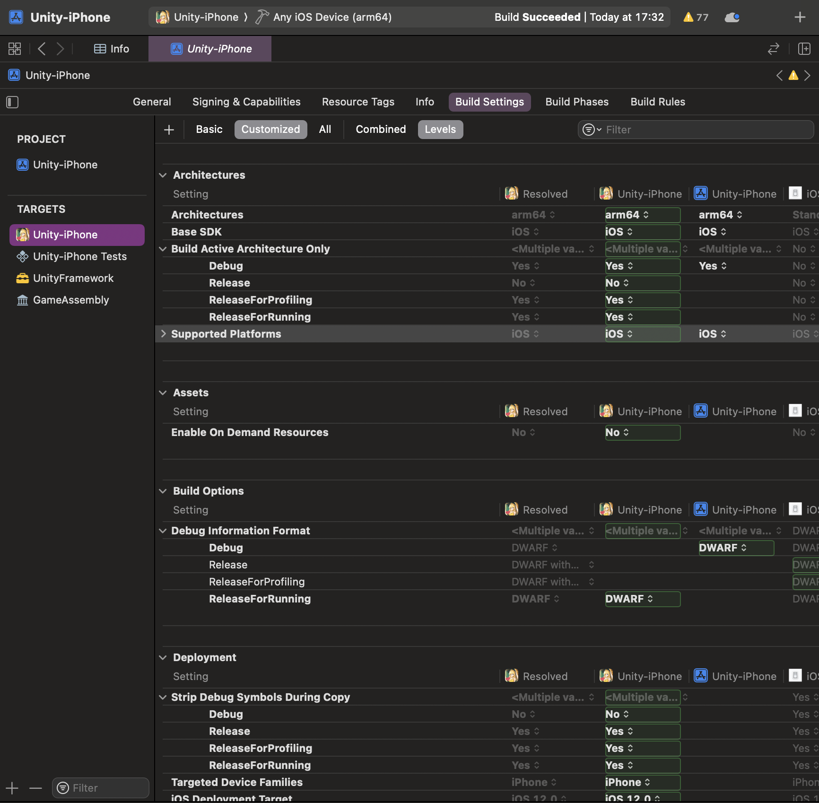Click the add editor split icon
Image resolution: width=819 pixels, height=803 pixels.
pos(804,49)
